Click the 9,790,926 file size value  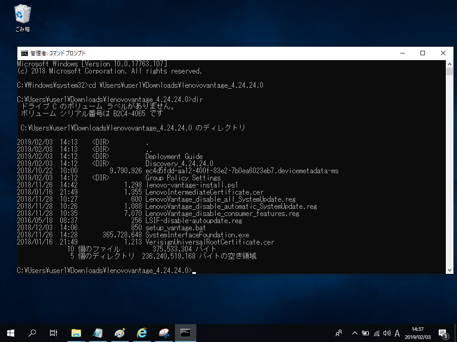(125, 171)
